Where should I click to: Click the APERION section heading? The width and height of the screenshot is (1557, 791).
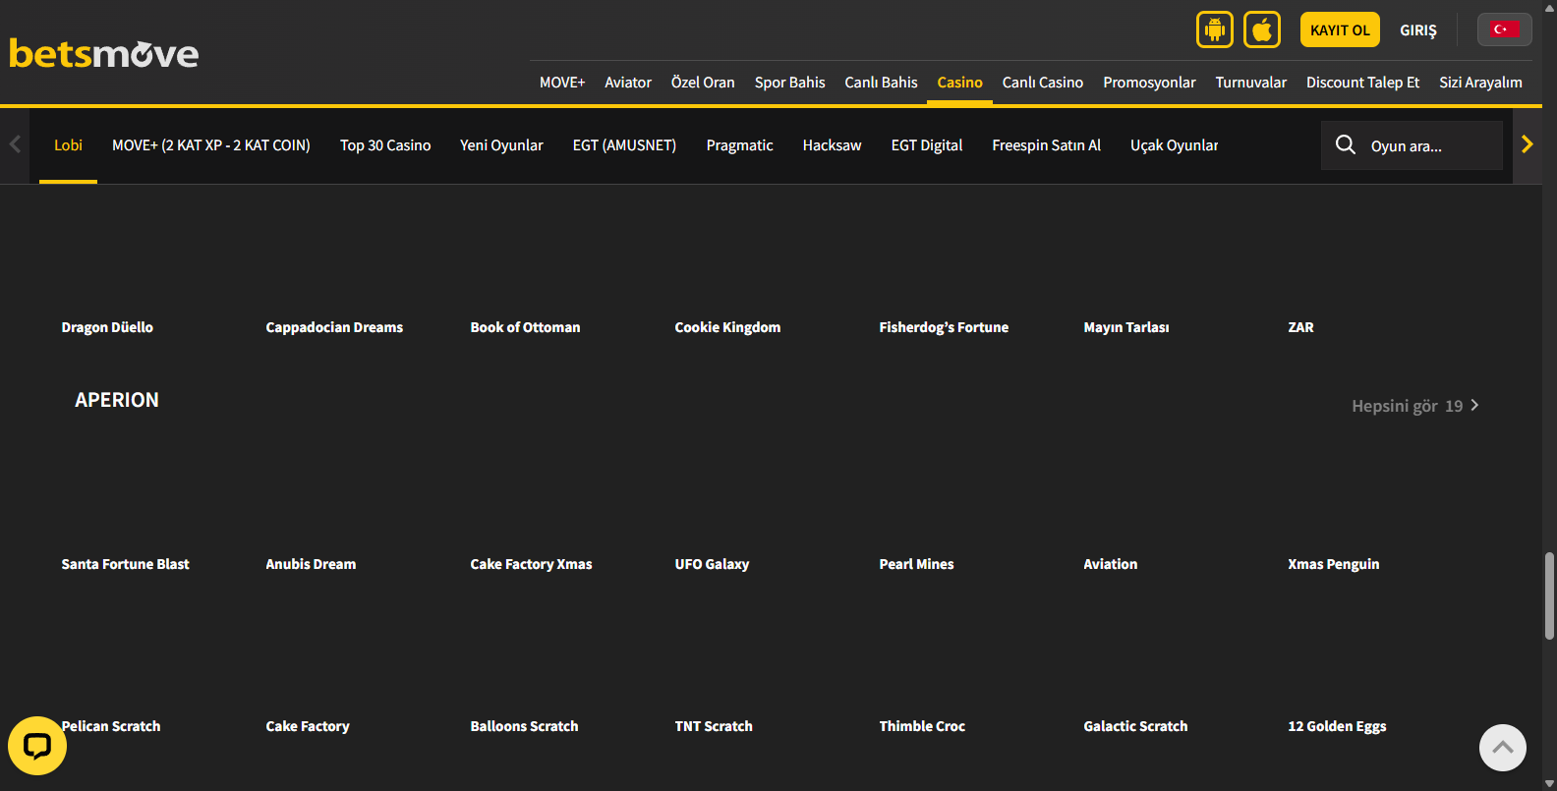pyautogui.click(x=117, y=400)
